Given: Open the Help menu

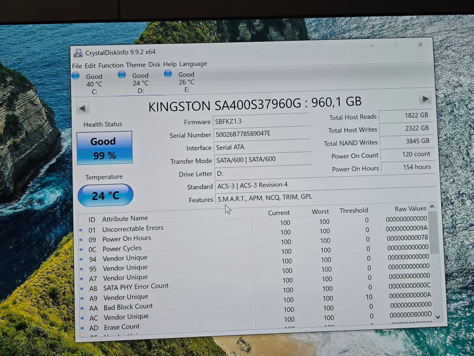Looking at the screenshot, I should pos(169,64).
